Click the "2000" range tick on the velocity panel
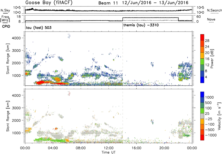 point(16,120)
